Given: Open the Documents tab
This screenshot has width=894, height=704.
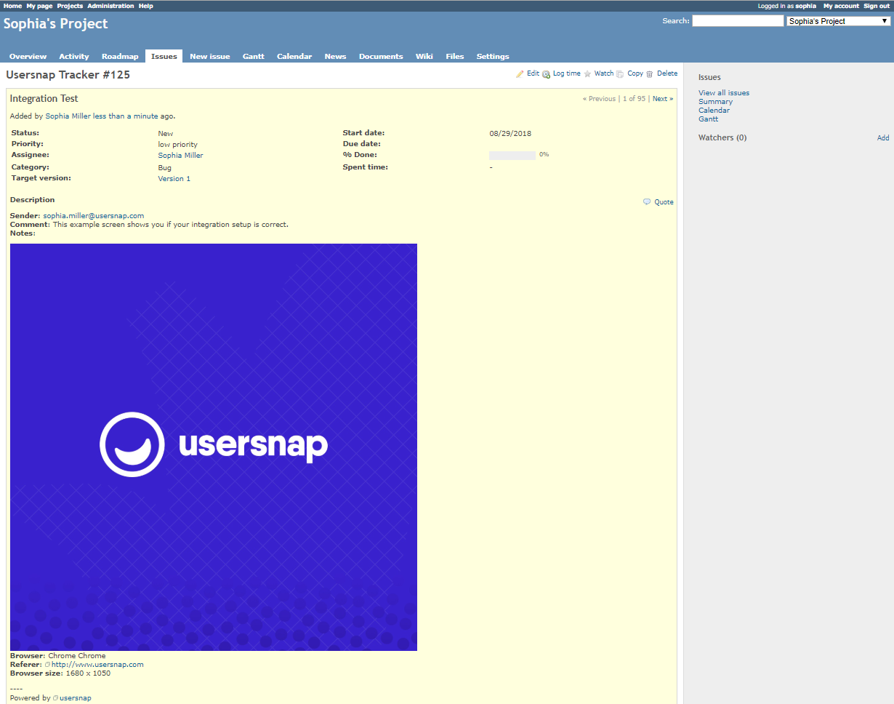Looking at the screenshot, I should 381,57.
